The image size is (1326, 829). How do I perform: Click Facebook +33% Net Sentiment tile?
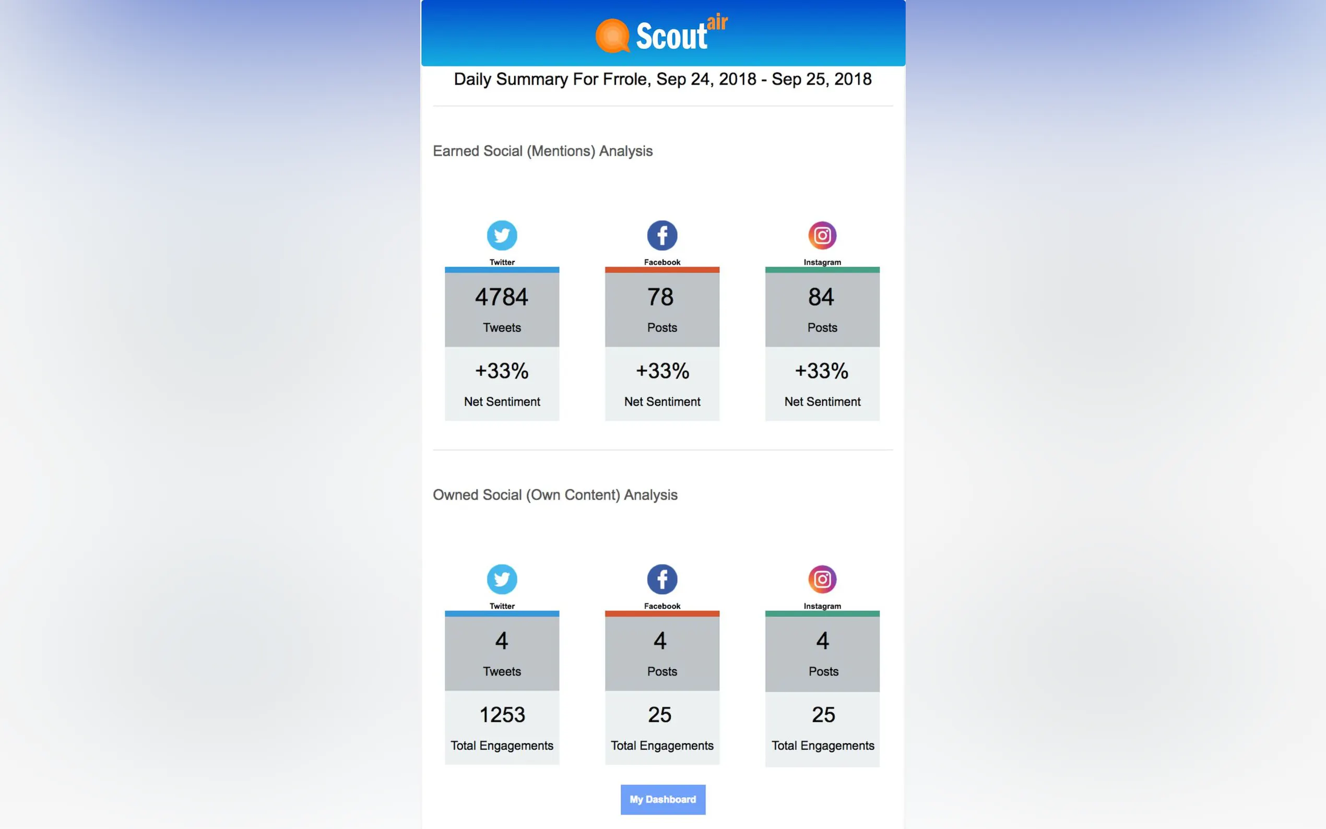point(661,384)
